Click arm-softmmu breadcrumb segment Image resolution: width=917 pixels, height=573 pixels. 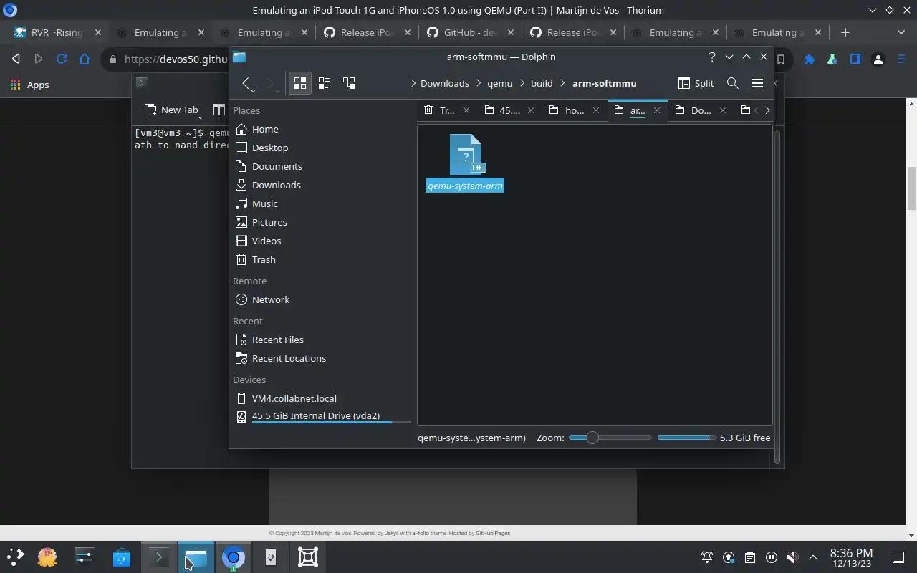604,83
